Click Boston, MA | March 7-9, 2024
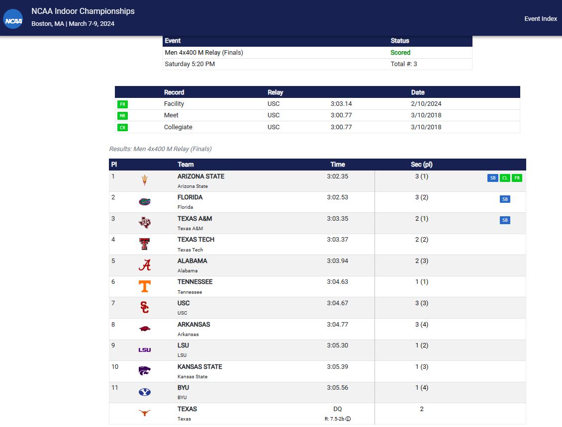The image size is (562, 427). point(73,24)
